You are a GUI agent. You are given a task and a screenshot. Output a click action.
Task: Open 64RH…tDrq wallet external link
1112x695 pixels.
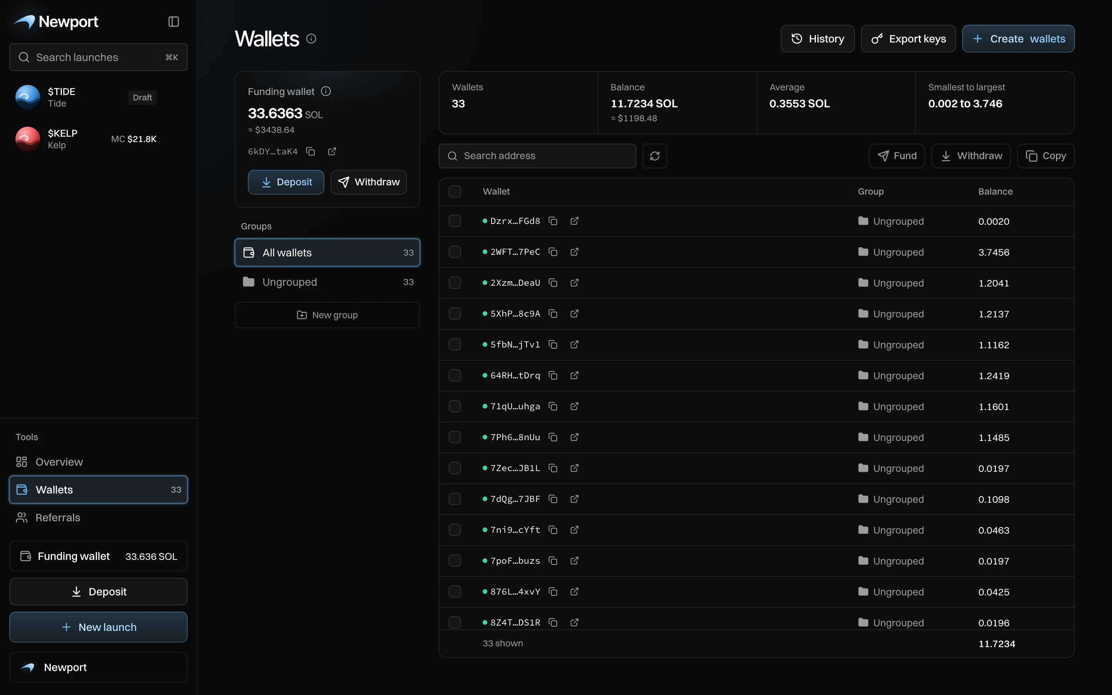[x=575, y=375]
